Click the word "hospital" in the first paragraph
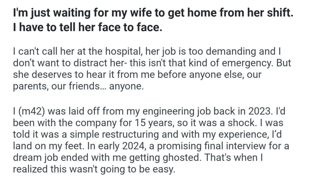309x186 pixels. (x=122, y=51)
